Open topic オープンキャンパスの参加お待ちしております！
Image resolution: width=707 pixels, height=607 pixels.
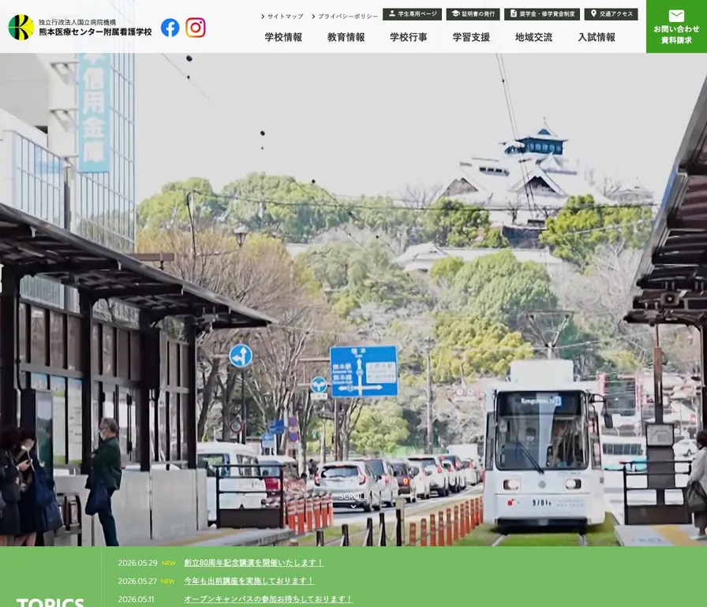tap(268, 599)
